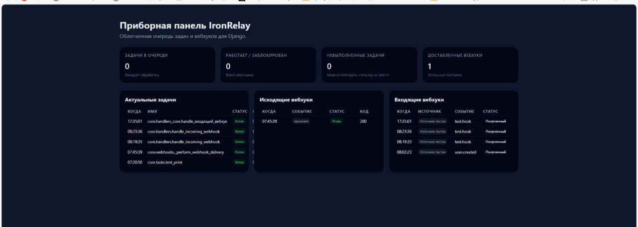The image size is (638, 227).
Task: Click 'Когда' column header in Актуальные задачи
Action: pos(134,111)
